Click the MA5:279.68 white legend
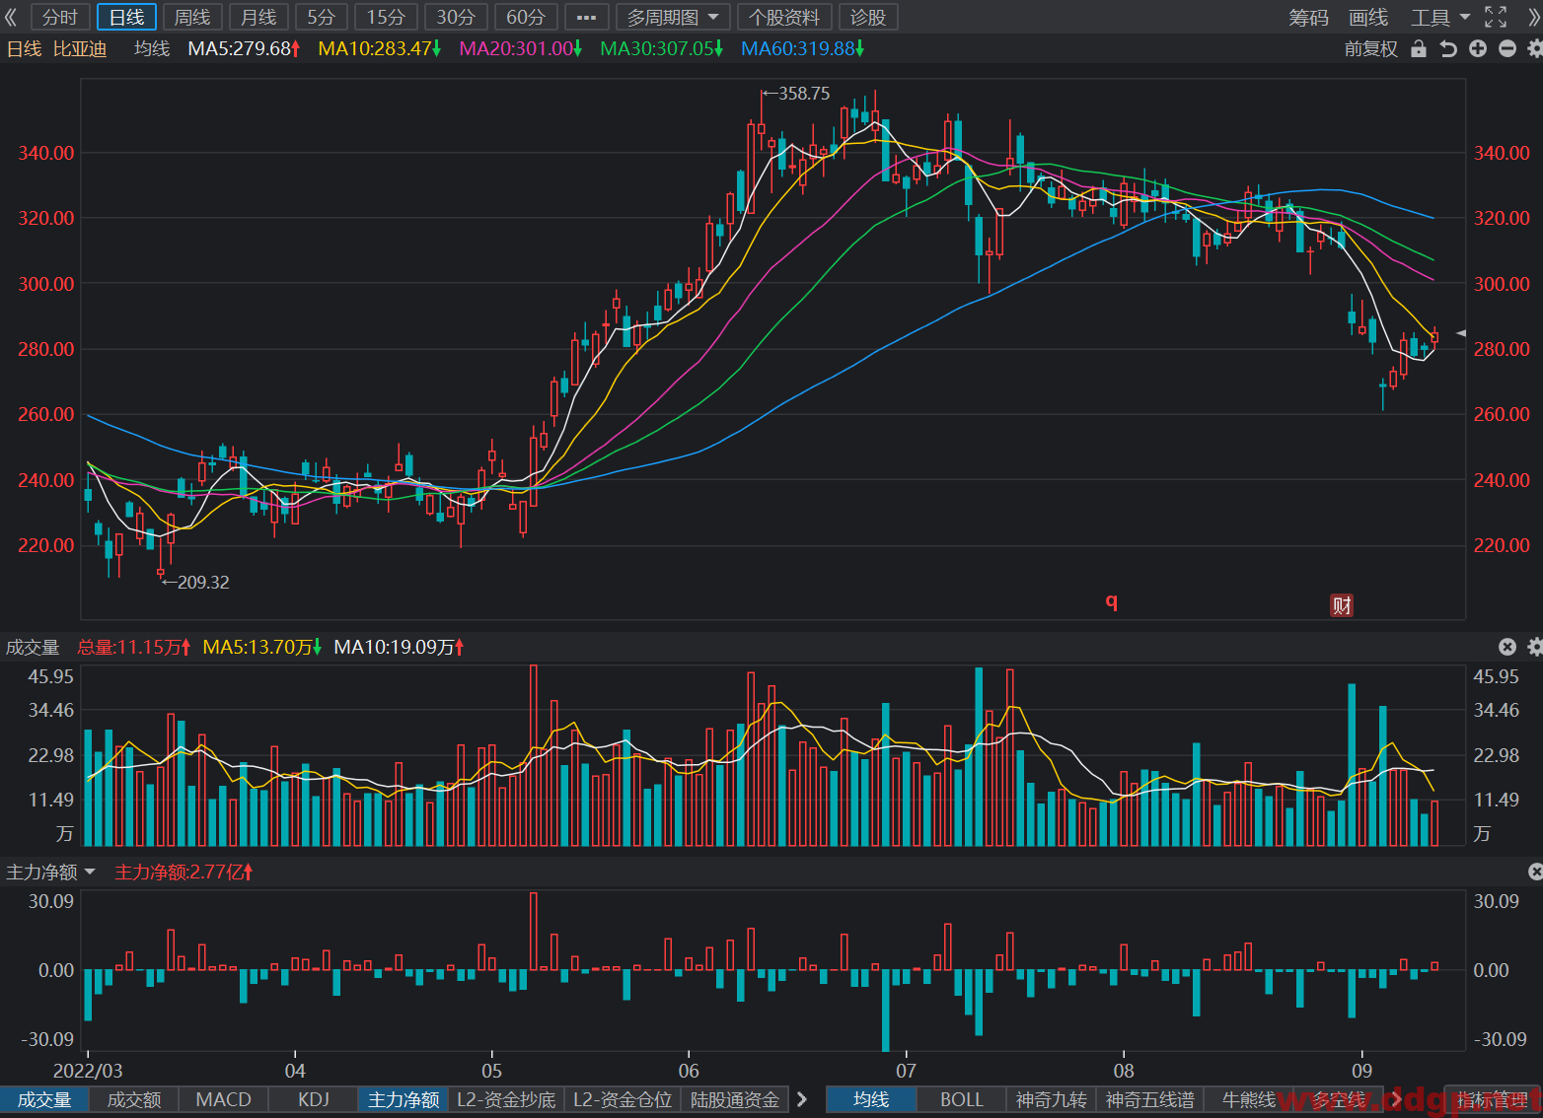Screen dimensions: 1543x1118 [244, 48]
